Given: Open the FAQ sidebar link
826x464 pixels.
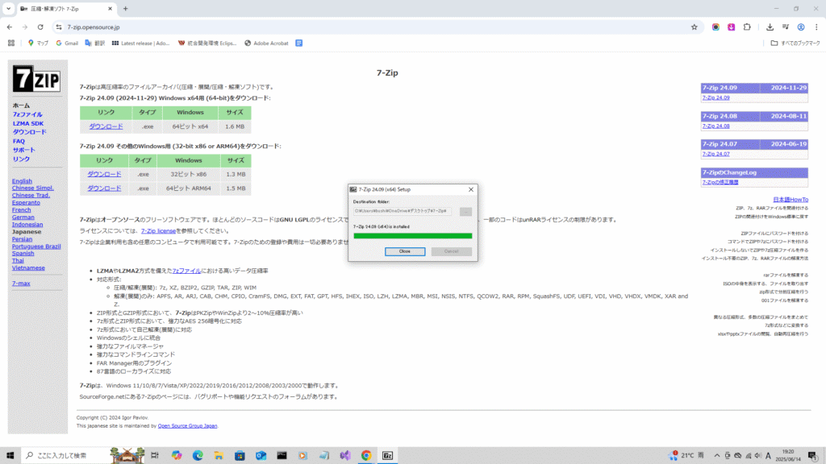Looking at the screenshot, I should (x=19, y=141).
